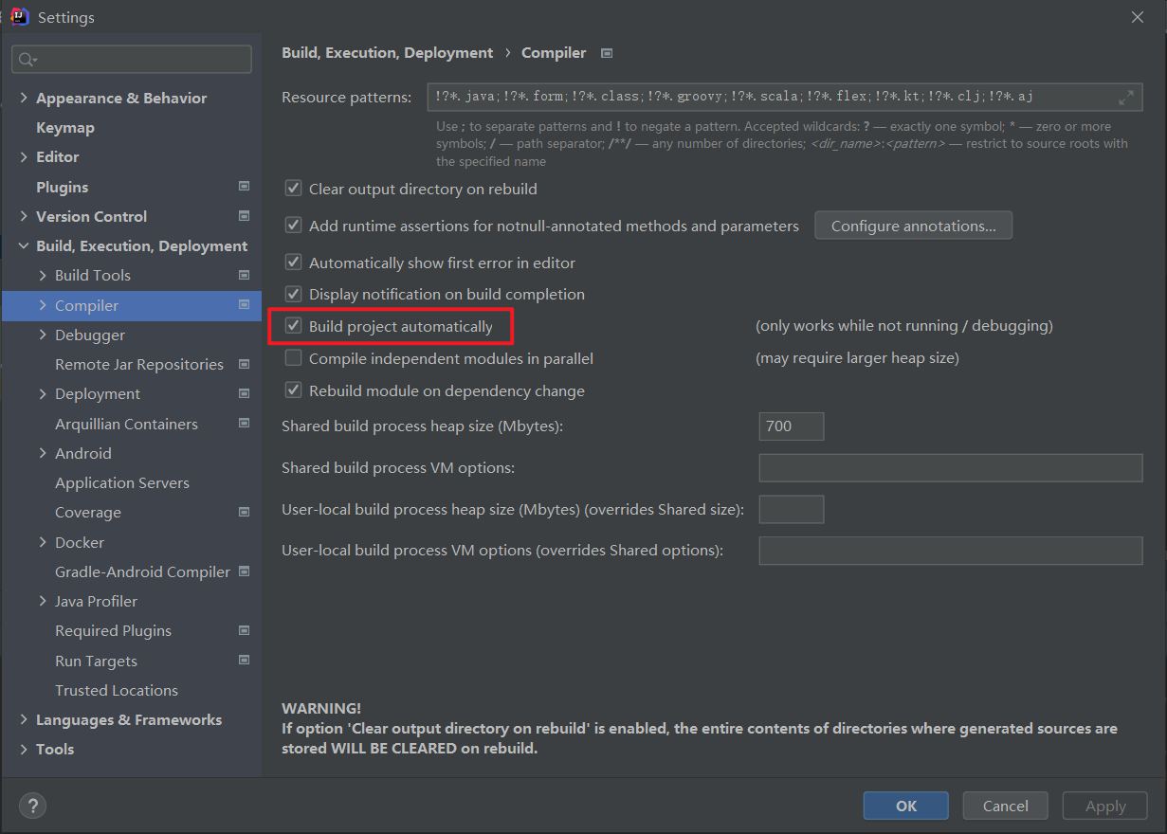Click the project icon next to Arquillian Containers

[244, 424]
